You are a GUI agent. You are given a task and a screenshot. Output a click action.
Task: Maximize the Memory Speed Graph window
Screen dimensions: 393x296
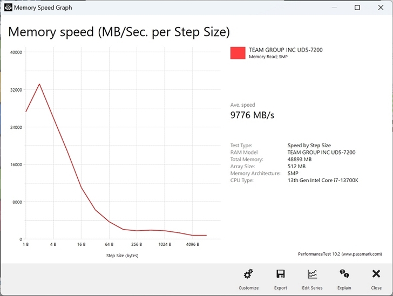click(357, 8)
